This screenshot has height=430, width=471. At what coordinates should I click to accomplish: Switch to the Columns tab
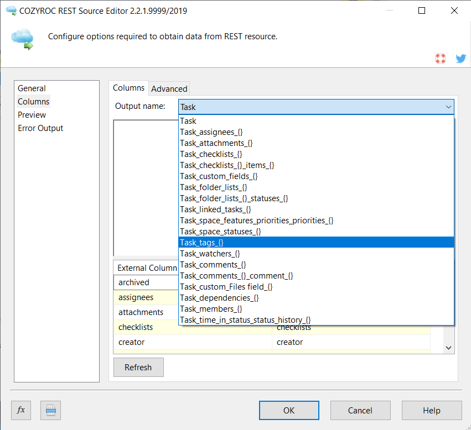pyautogui.click(x=128, y=87)
